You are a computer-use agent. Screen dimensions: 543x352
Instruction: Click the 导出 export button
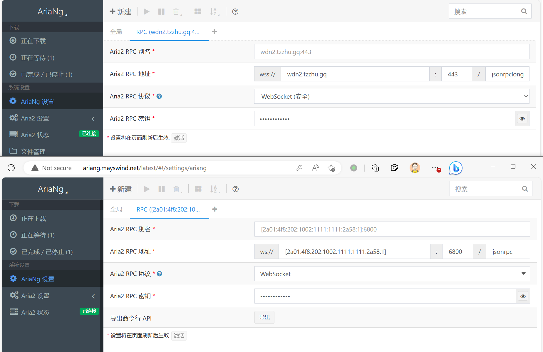(x=264, y=317)
